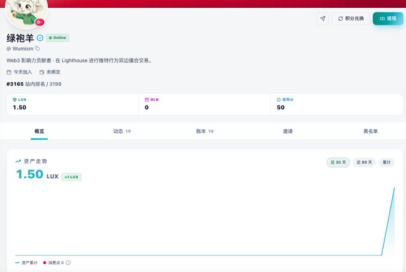Switch to the 账本 ledger tab
The height and width of the screenshot is (272, 406).
click(x=205, y=131)
